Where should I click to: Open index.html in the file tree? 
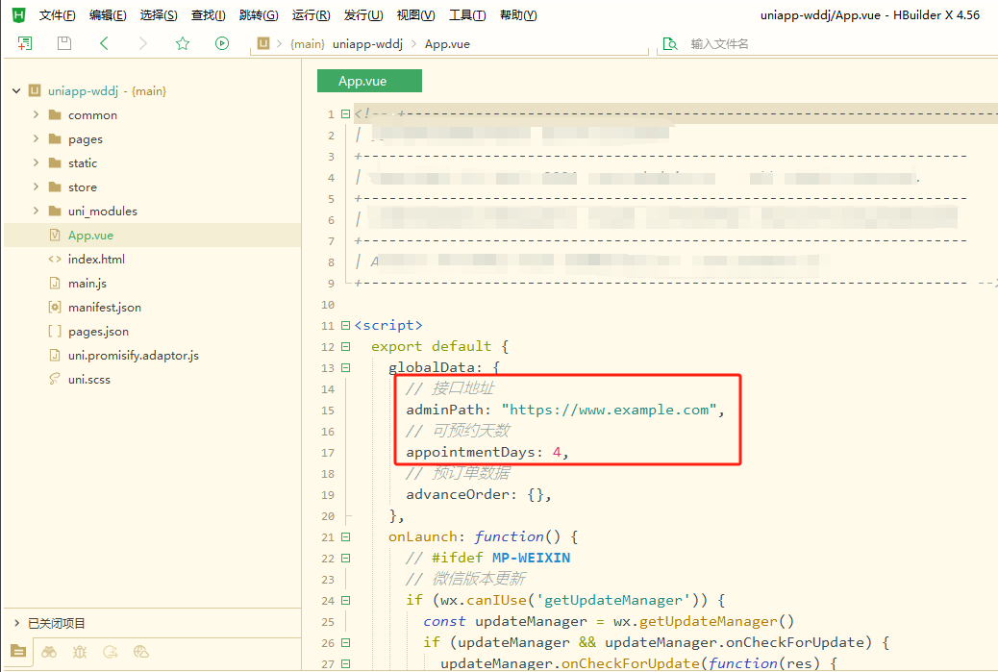[96, 259]
